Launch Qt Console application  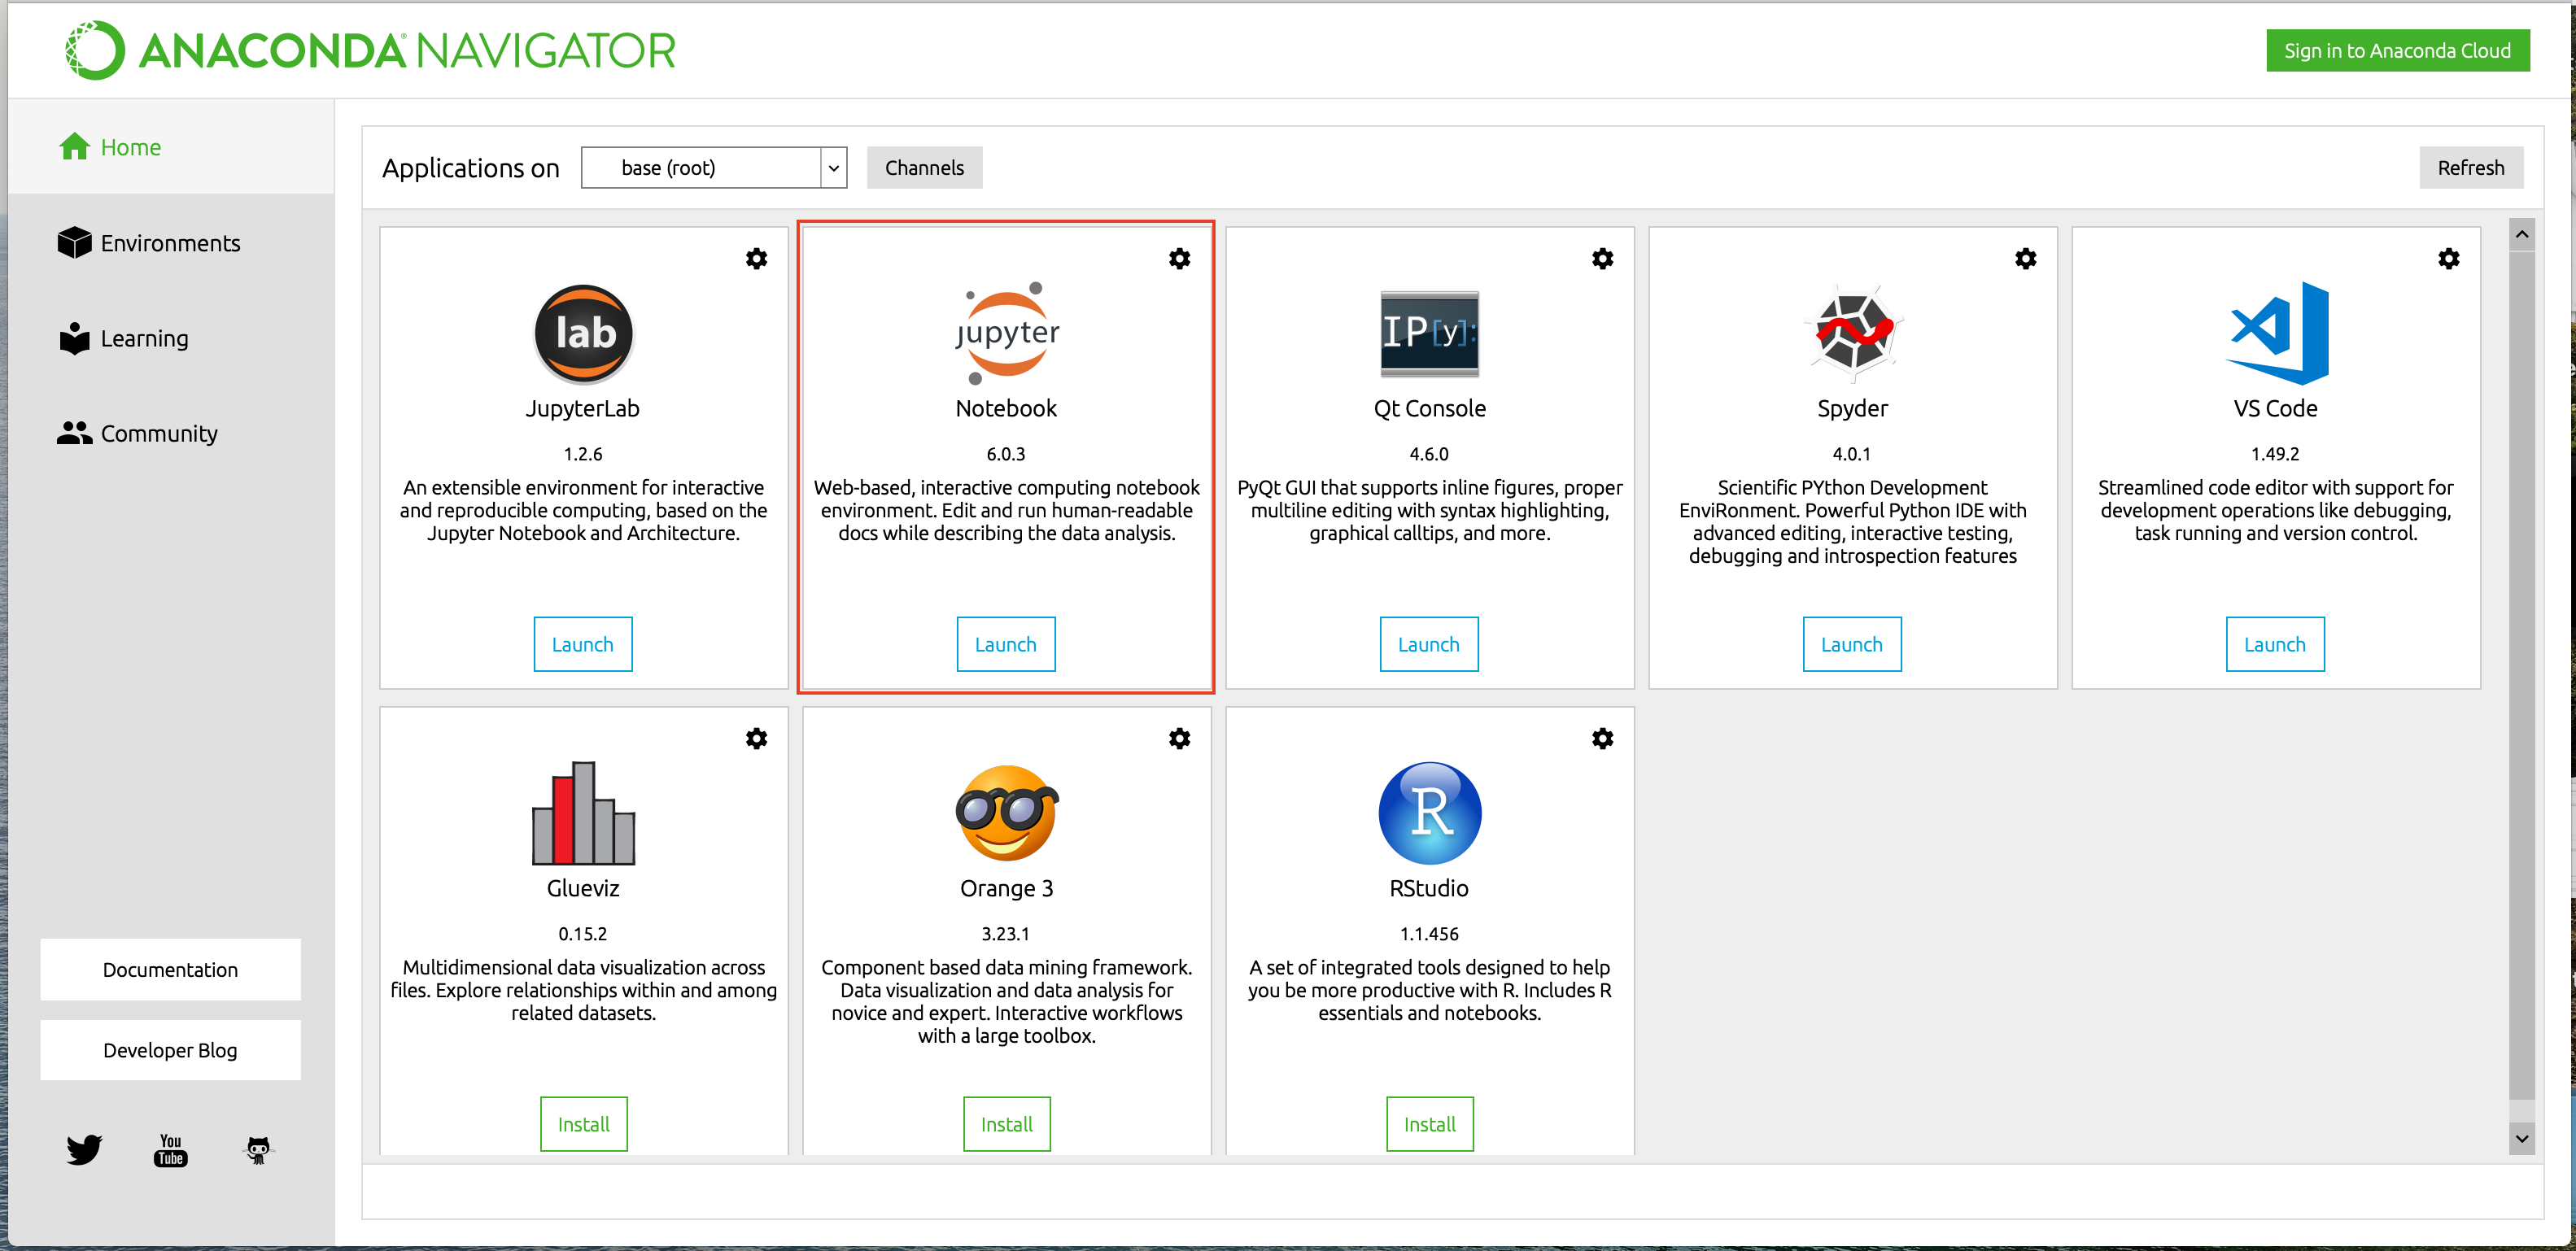coord(1430,645)
